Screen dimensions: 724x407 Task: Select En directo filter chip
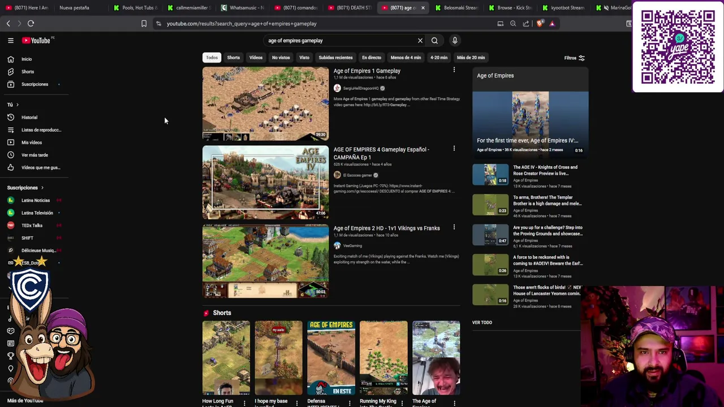tap(372, 58)
